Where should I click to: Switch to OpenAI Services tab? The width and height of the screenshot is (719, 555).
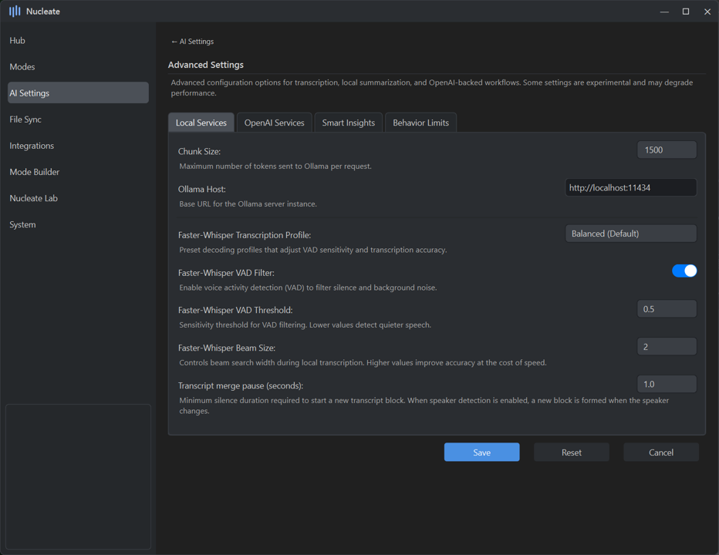[x=274, y=123]
